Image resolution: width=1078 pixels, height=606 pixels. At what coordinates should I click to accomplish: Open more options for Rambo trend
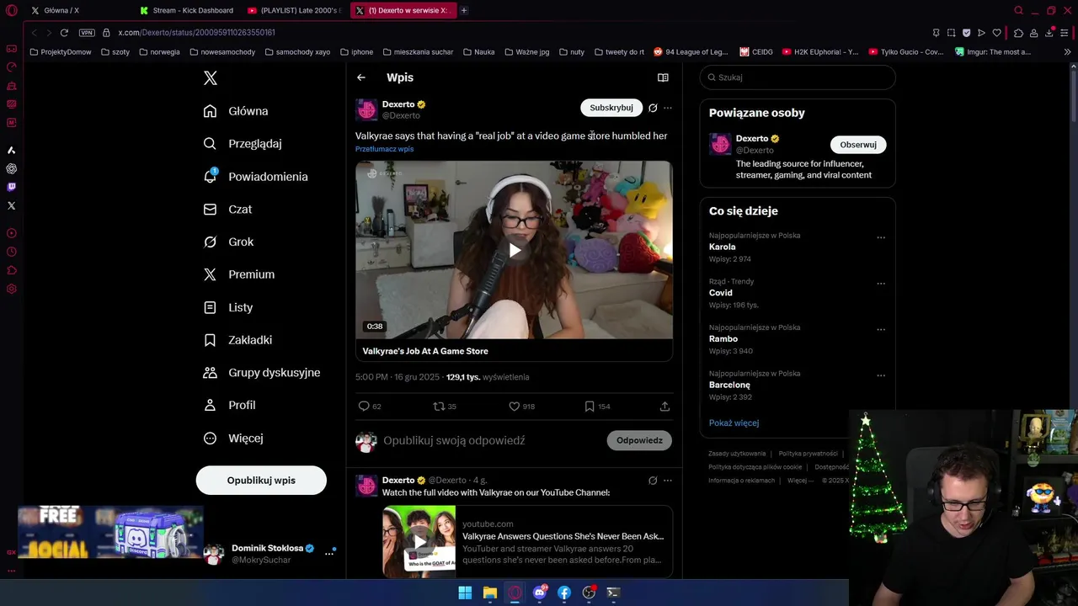pyautogui.click(x=881, y=330)
